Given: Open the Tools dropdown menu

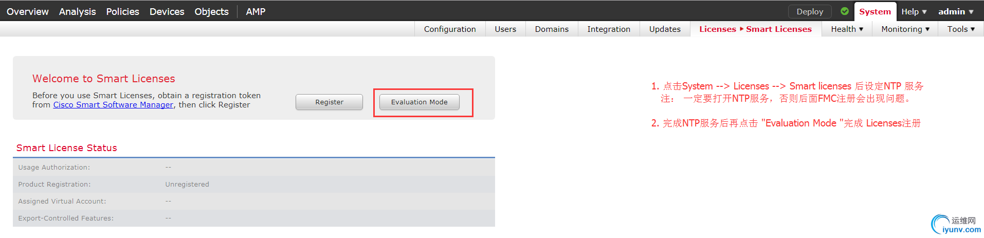Looking at the screenshot, I should point(960,29).
